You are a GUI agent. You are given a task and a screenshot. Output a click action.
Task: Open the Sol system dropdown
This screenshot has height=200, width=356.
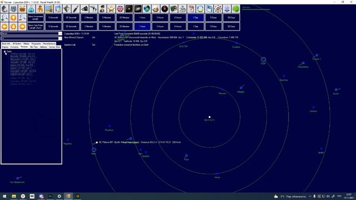pyautogui.click(x=31, y=38)
